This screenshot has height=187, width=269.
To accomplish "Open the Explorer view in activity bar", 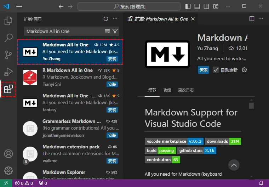I will [8, 21].
